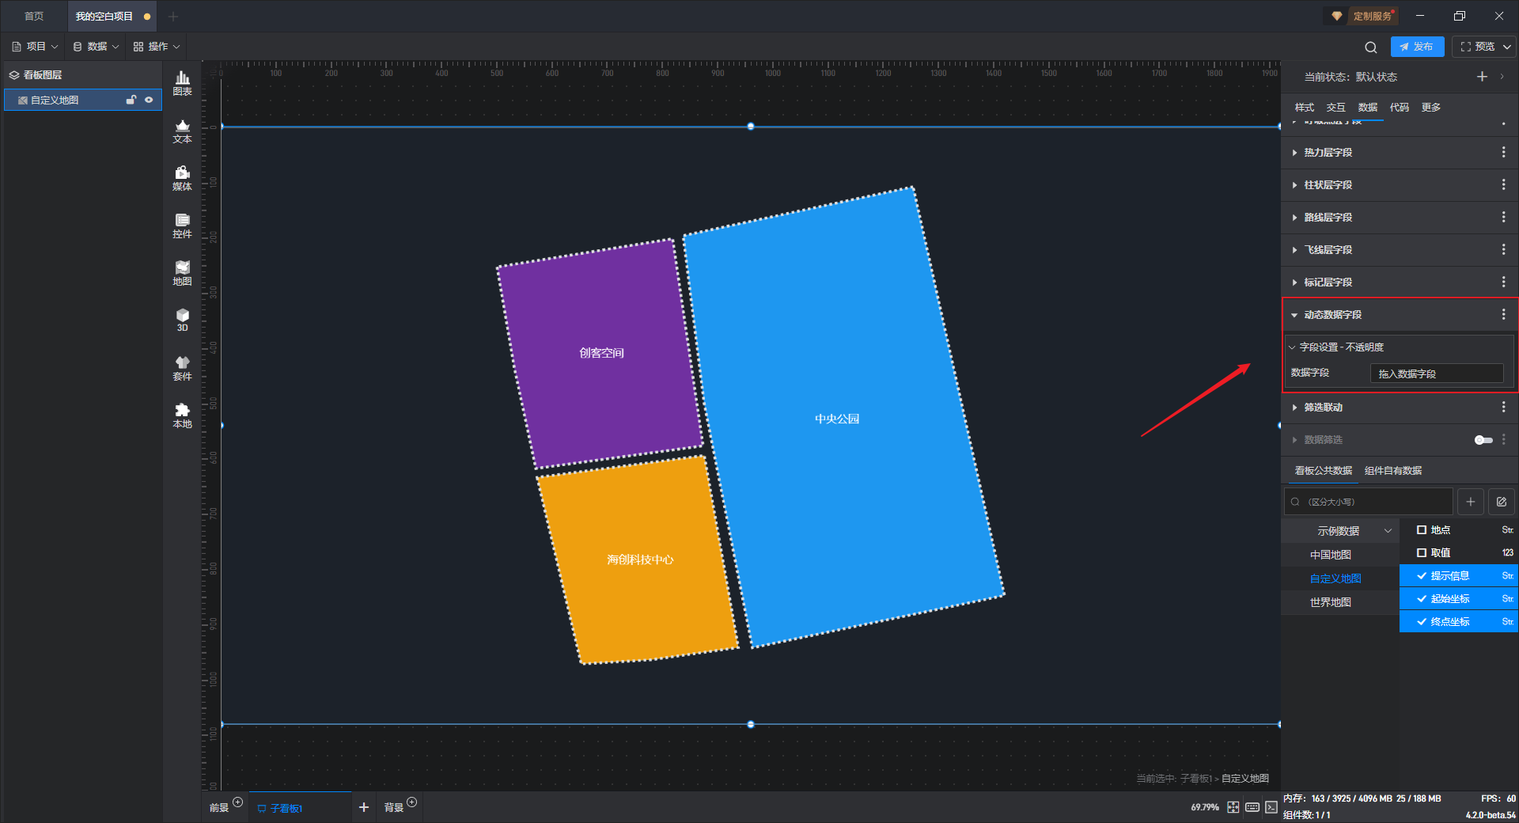Click the plus circle next to 背景
1519x823 pixels.
pyautogui.click(x=411, y=802)
